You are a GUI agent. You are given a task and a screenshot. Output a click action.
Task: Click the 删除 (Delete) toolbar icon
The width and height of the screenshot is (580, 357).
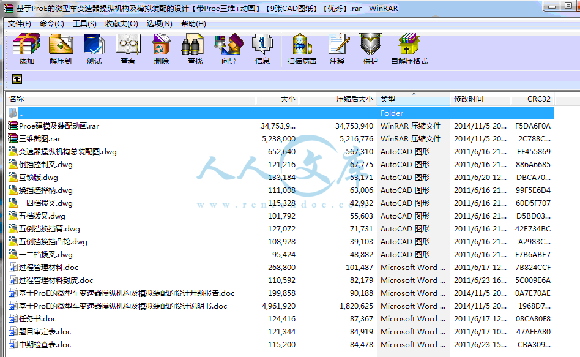tap(162, 44)
